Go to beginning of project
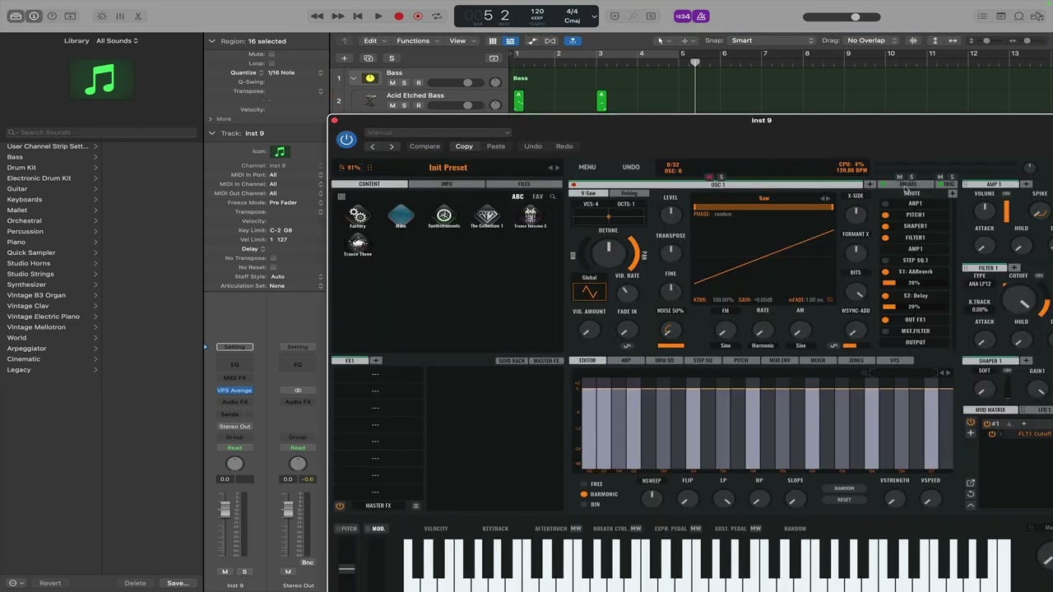Viewport: 1053px width, 592px height. (358, 16)
